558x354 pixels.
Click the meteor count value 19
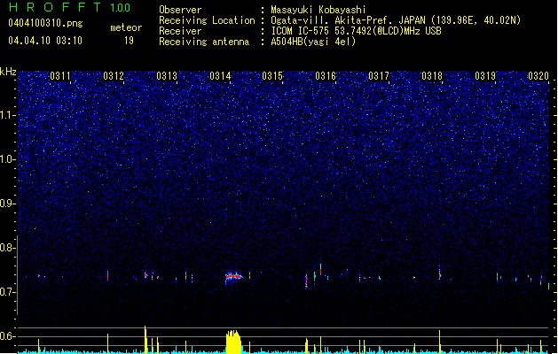click(x=129, y=41)
